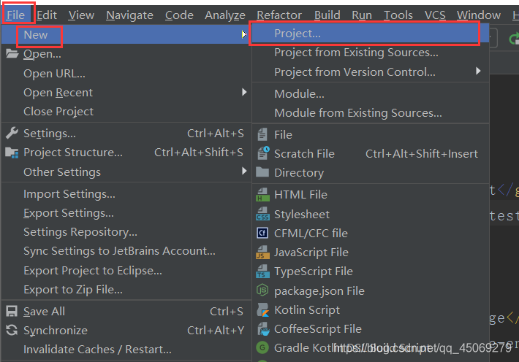Open the Navigate menu
Screen dimensions: 519x362
[x=129, y=15]
